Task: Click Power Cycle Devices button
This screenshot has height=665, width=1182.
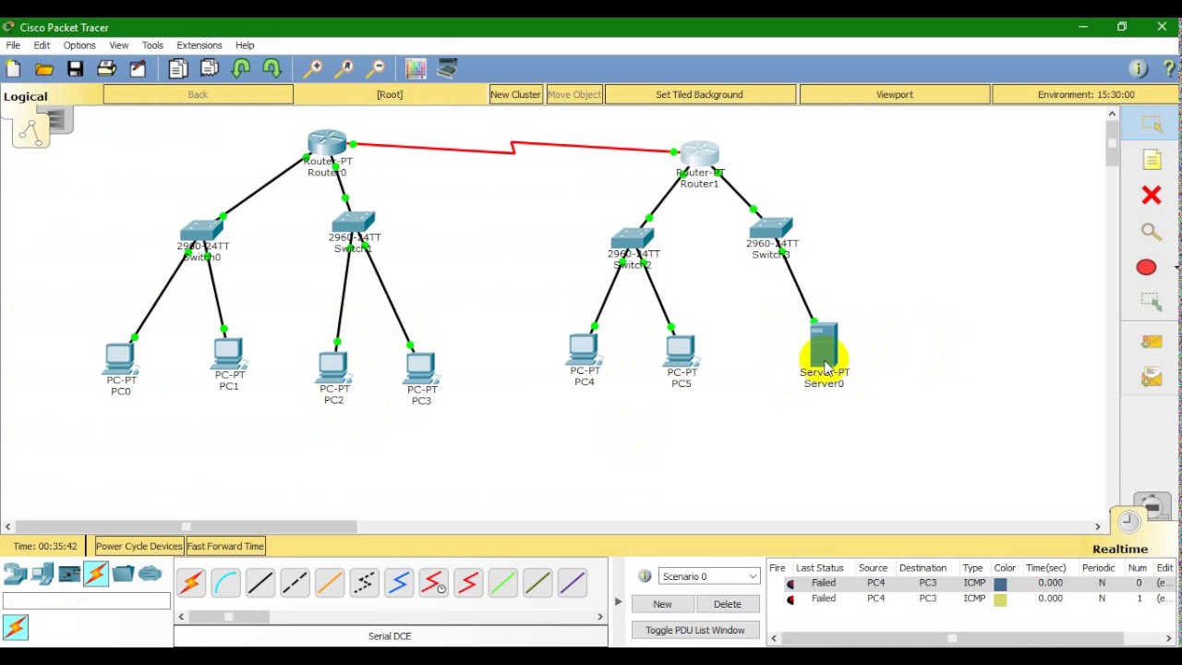Action: (x=139, y=546)
